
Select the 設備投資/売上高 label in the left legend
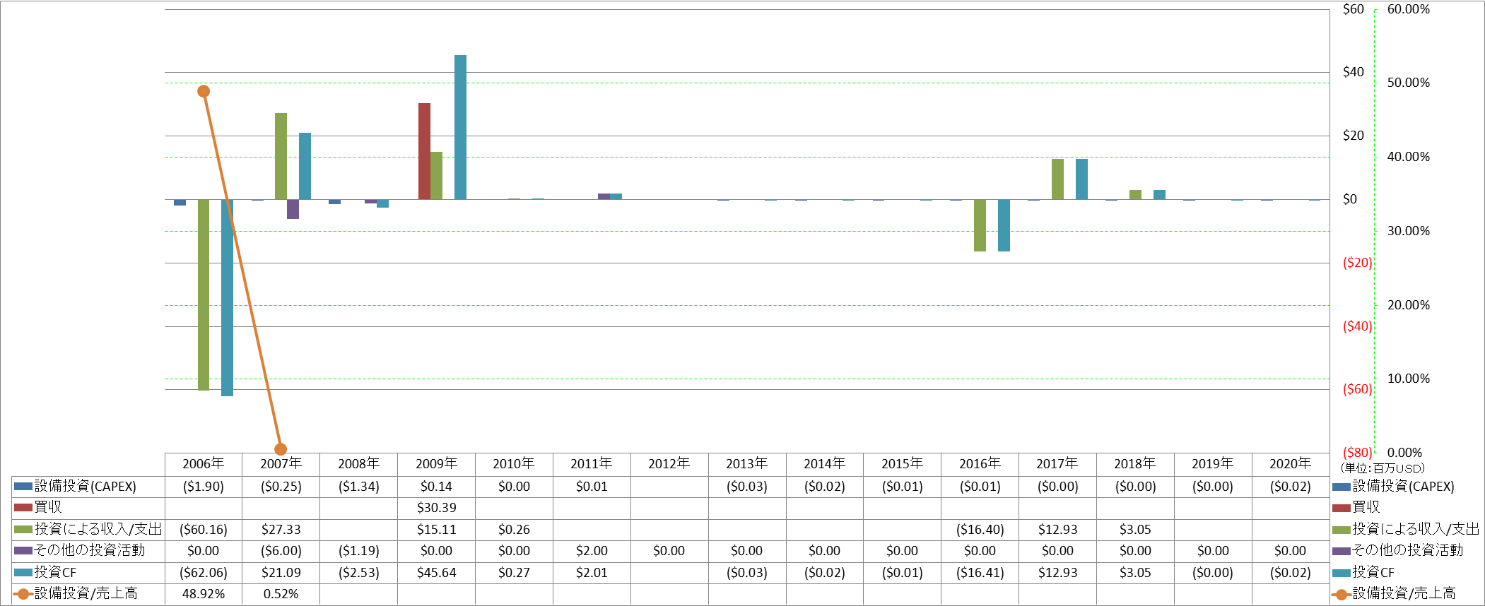[86, 593]
